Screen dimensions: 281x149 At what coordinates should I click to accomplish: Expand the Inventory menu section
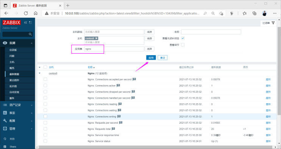point(17,105)
